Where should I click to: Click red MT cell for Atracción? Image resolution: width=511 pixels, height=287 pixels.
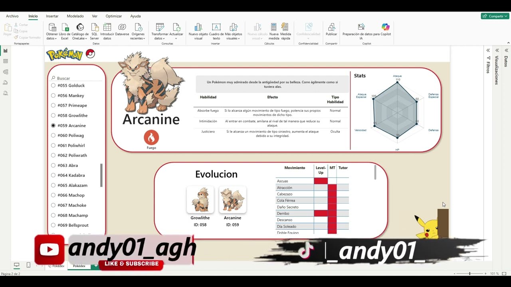click(332, 187)
